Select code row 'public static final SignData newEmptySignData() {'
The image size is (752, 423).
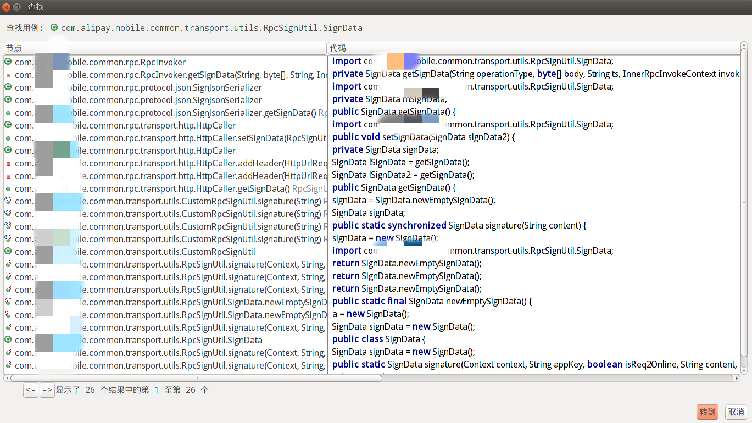point(534,301)
